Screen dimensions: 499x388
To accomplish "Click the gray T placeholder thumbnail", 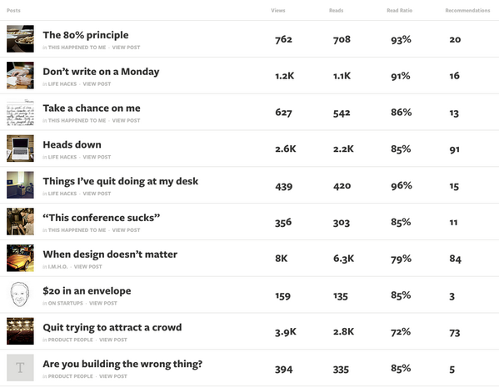I will click(x=20, y=368).
